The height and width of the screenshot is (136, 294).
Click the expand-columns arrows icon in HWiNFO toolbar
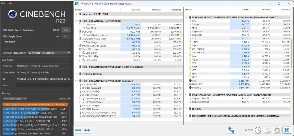(78, 130)
